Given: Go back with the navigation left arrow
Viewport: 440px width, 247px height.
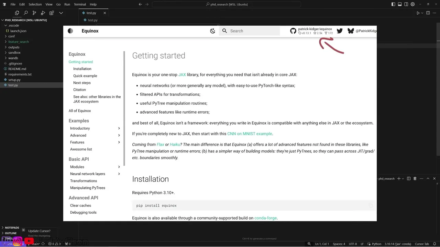Looking at the screenshot, I should click(140, 4).
